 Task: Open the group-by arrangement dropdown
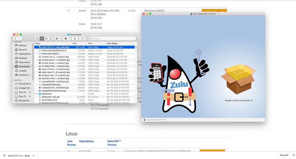tap(58, 38)
